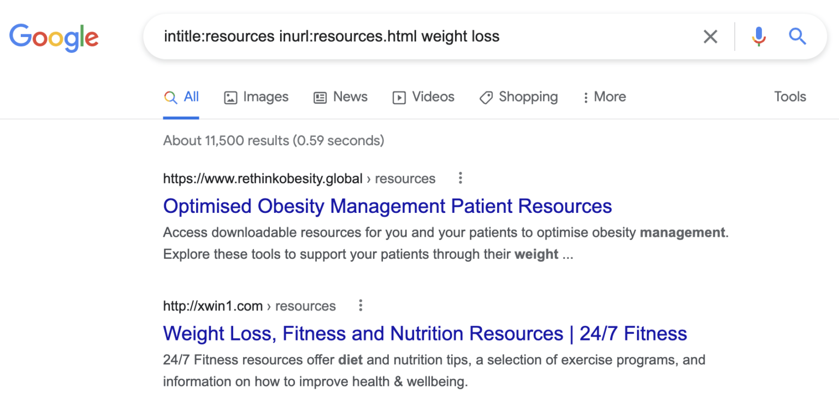Click the blue magnifying glass search icon
This screenshot has height=400, width=839.
click(x=797, y=37)
